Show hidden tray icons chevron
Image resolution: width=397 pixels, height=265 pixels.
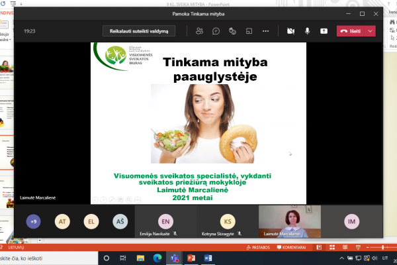point(341,258)
